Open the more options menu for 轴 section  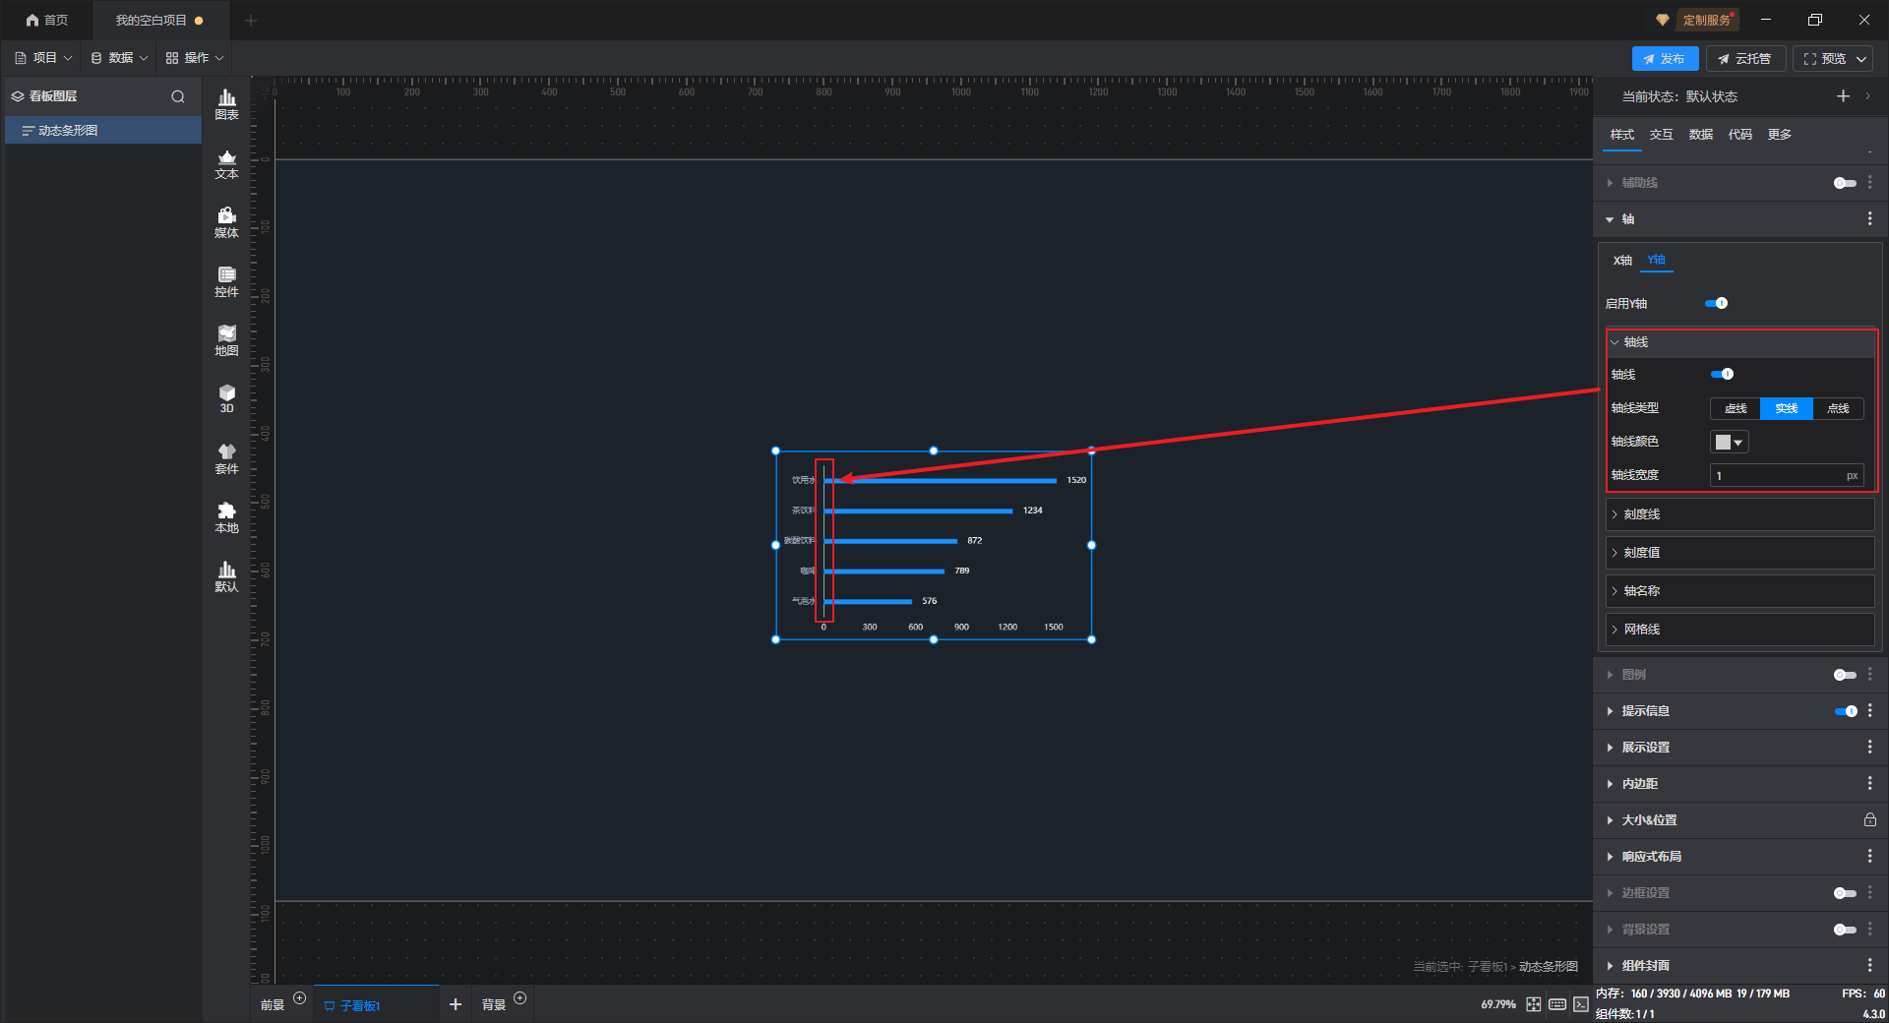pos(1870,219)
